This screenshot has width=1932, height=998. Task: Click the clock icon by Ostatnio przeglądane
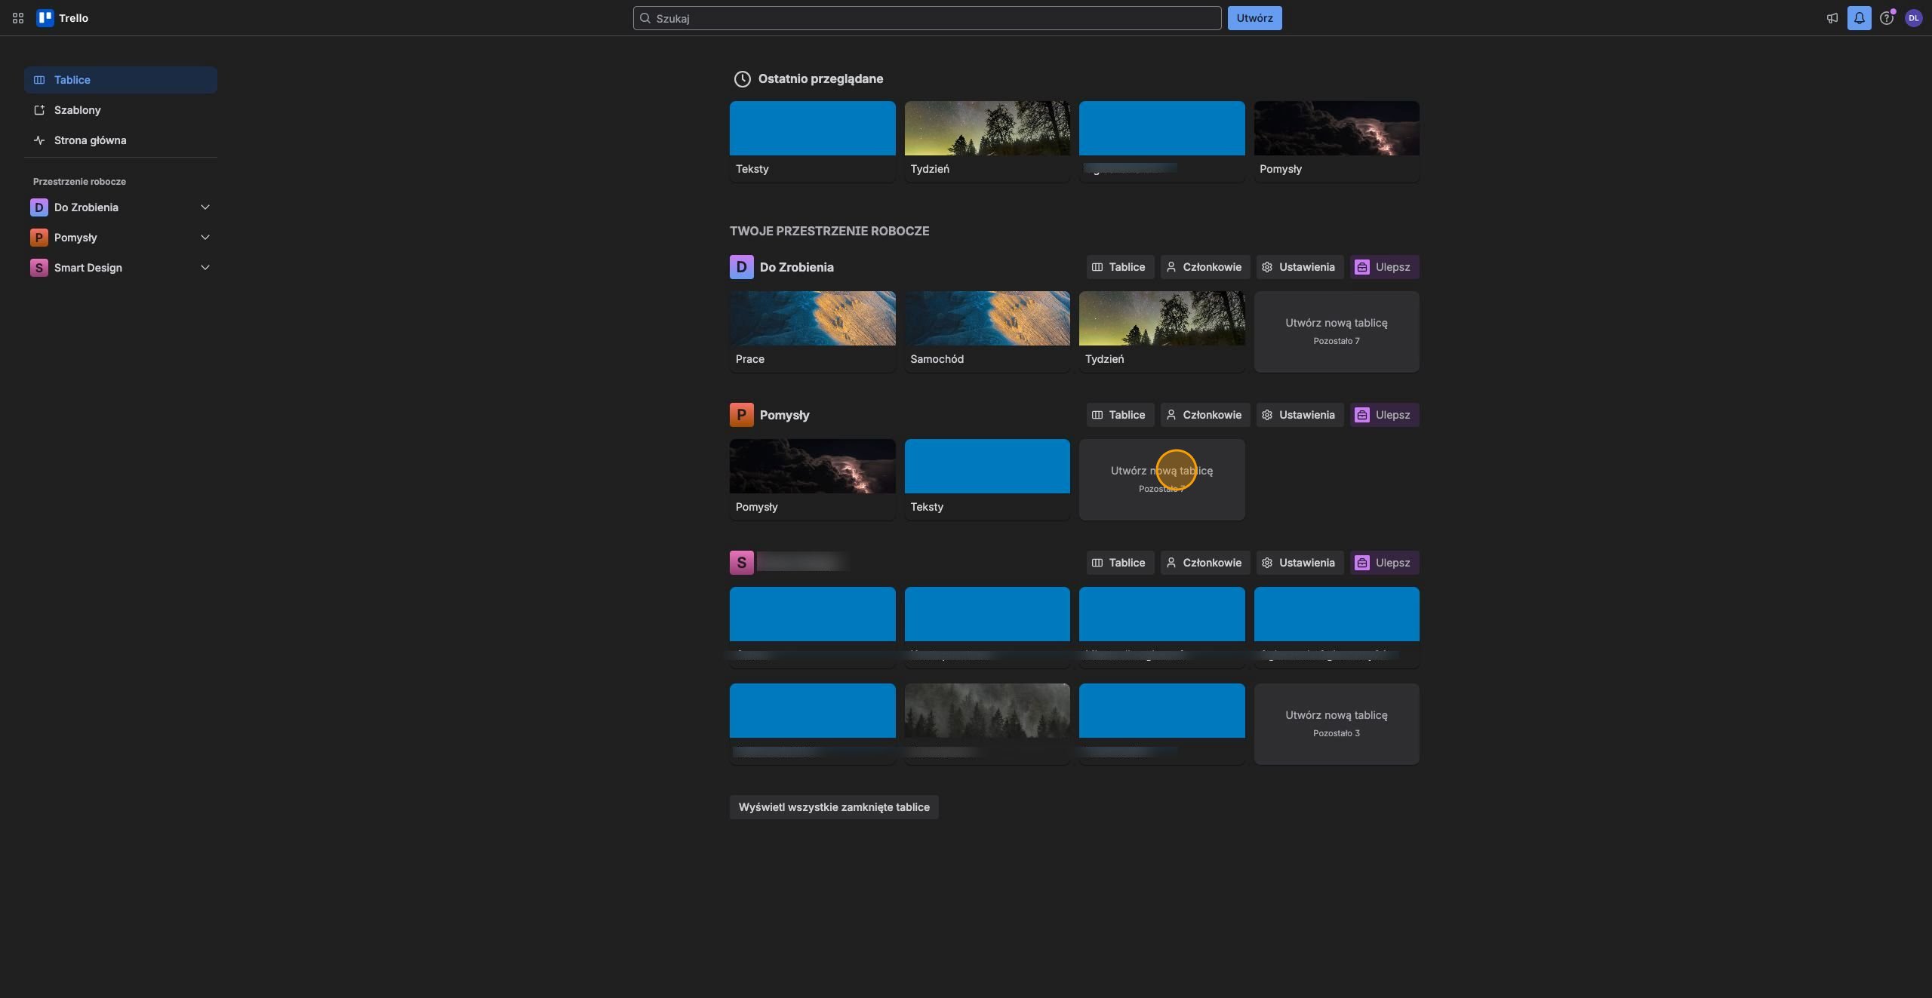click(742, 79)
